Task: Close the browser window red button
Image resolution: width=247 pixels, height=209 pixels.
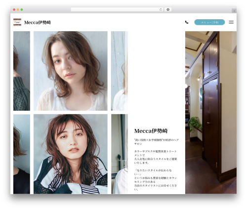Action: click(14, 9)
